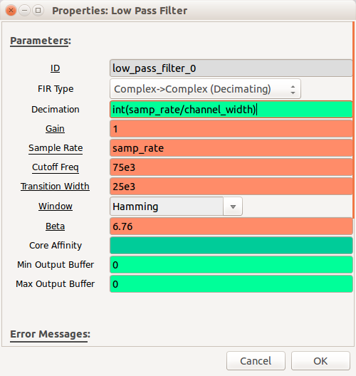Click the ID field low_pass_filter_0
Viewport: 356px width, 376px height.
tap(231, 68)
